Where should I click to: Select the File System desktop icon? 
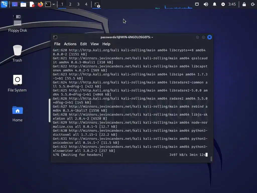point(17,83)
